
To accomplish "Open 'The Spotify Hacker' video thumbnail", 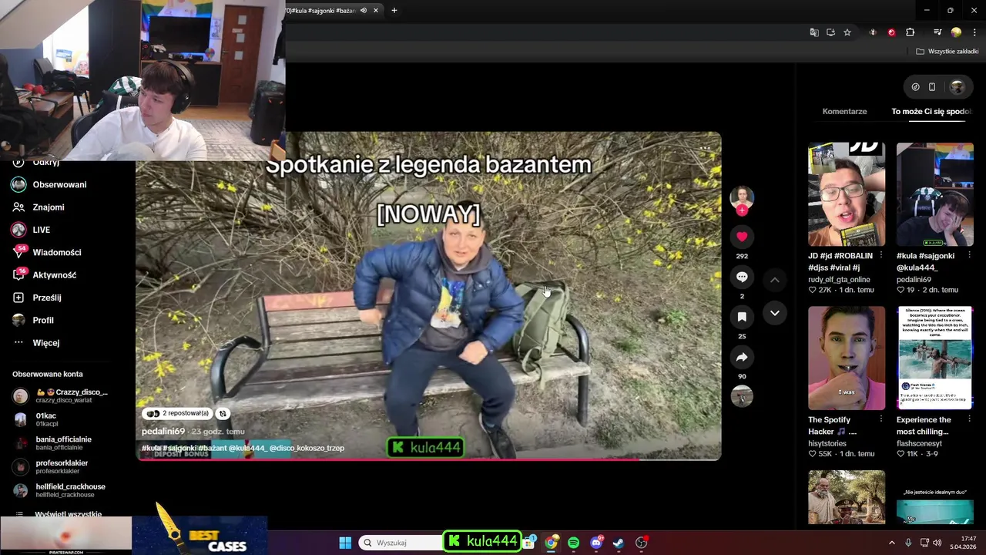I will tap(847, 358).
